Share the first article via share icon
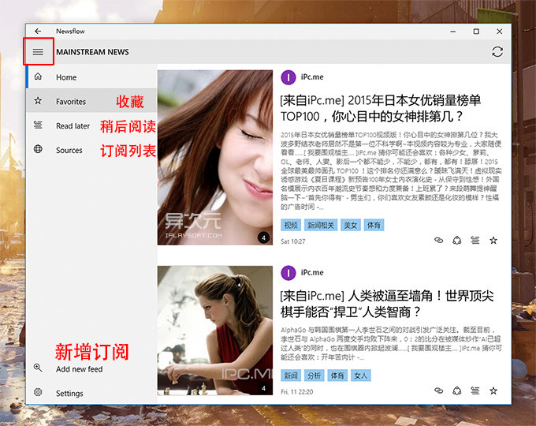This screenshot has width=536, height=426. point(457,240)
